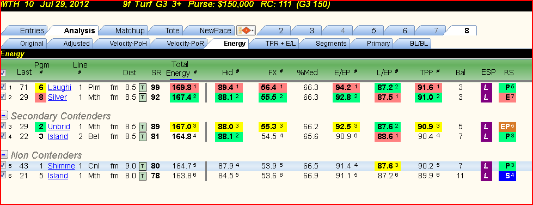Toggle the select-all checkbox in header
Screen dimensions: 533x205
(3, 73)
